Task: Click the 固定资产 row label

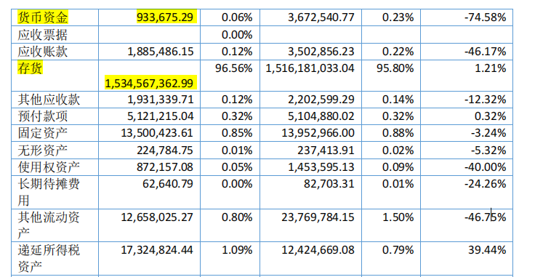Action: coord(43,133)
